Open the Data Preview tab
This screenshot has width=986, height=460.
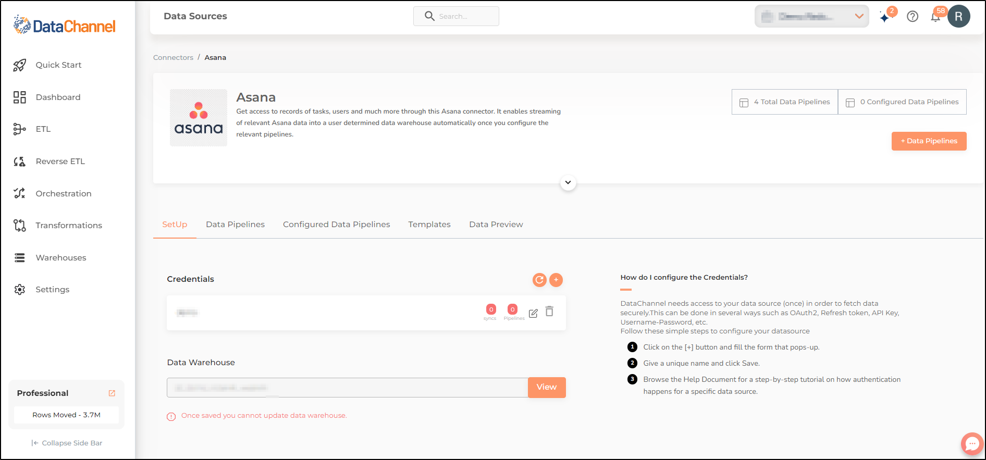[x=496, y=225]
